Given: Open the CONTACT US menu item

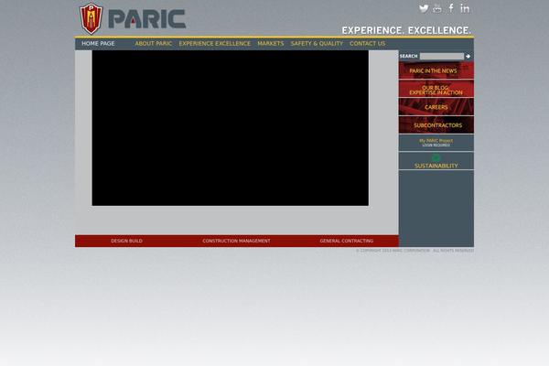Looking at the screenshot, I should coord(367,44).
